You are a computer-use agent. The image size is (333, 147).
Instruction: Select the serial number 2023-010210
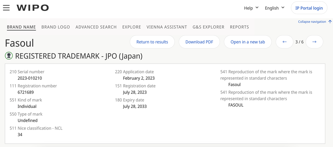click(30, 78)
